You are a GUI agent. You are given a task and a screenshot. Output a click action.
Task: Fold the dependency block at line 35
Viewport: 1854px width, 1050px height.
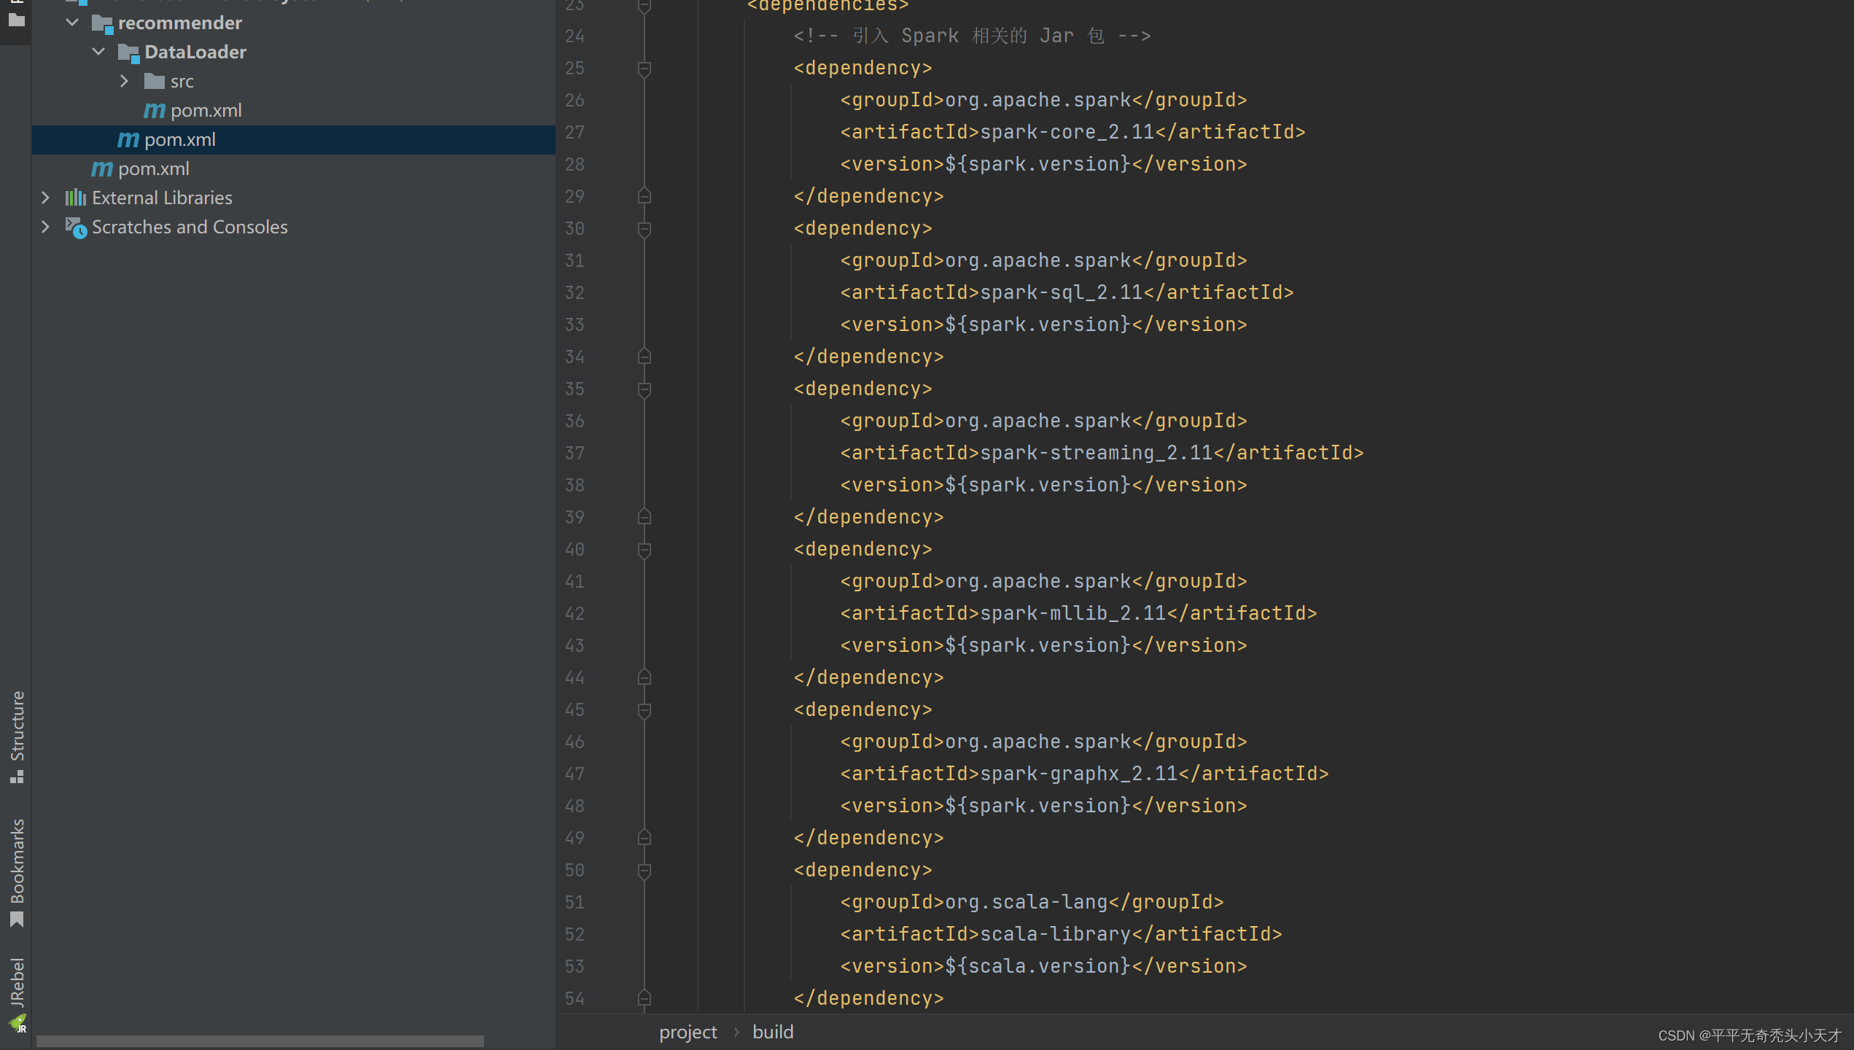pyautogui.click(x=644, y=389)
